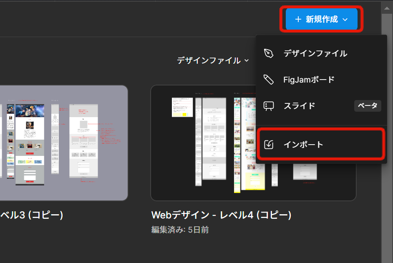393x263 pixels.
Task: Select デザインファイル from the create menu
Action: click(x=315, y=53)
